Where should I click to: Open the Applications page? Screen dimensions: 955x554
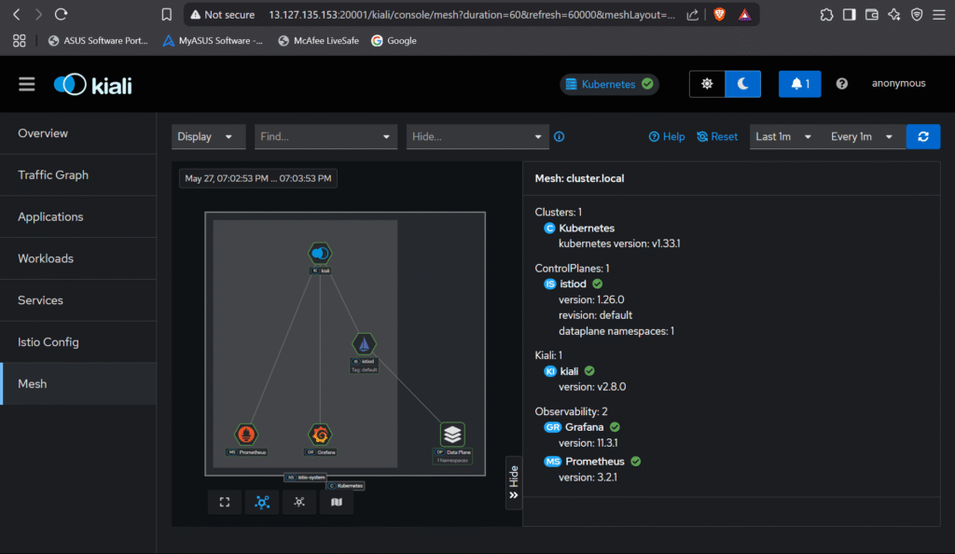[78, 216]
